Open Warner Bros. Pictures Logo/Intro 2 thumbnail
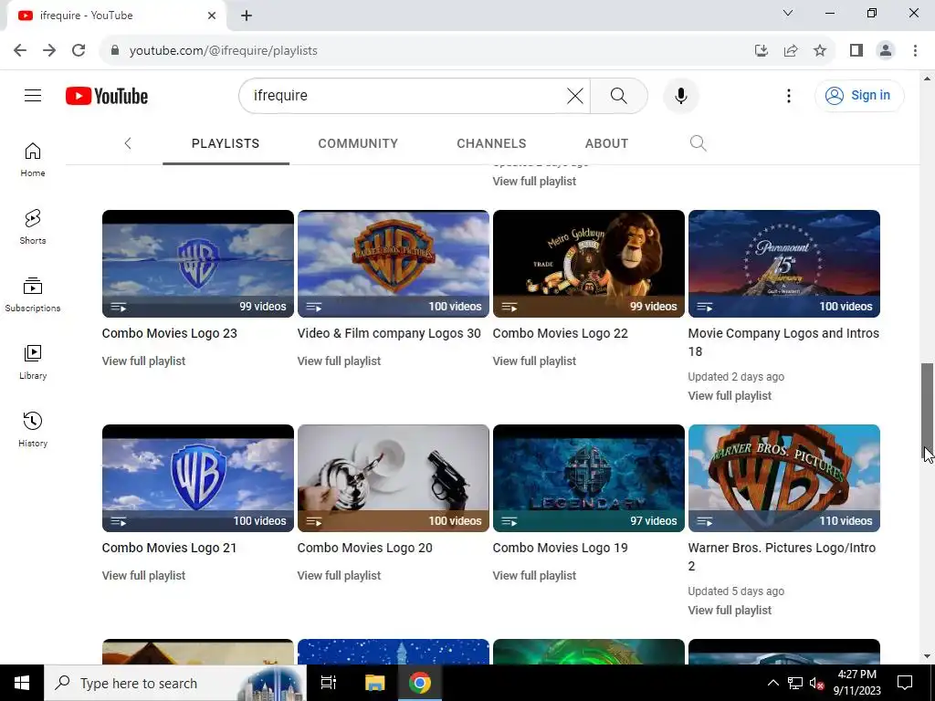Image resolution: width=935 pixels, height=701 pixels. coord(784,478)
